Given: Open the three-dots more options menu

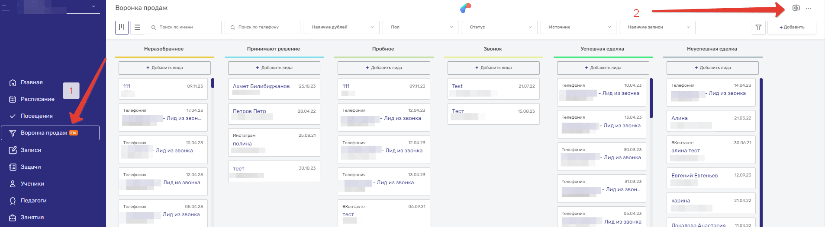Looking at the screenshot, I should click(809, 8).
